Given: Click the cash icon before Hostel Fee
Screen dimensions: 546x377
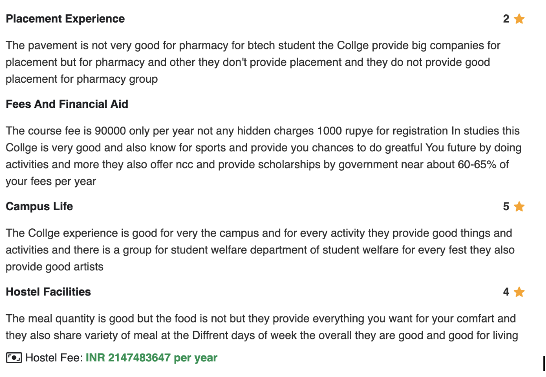Looking at the screenshot, I should [x=13, y=358].
